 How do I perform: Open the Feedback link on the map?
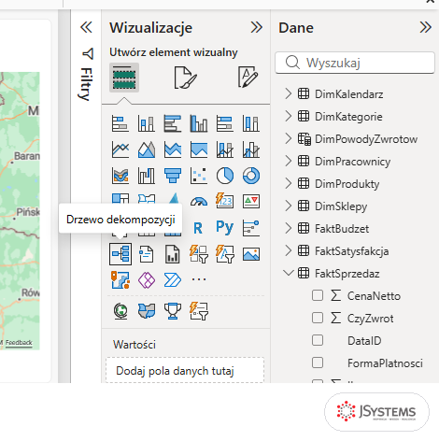pos(19,343)
